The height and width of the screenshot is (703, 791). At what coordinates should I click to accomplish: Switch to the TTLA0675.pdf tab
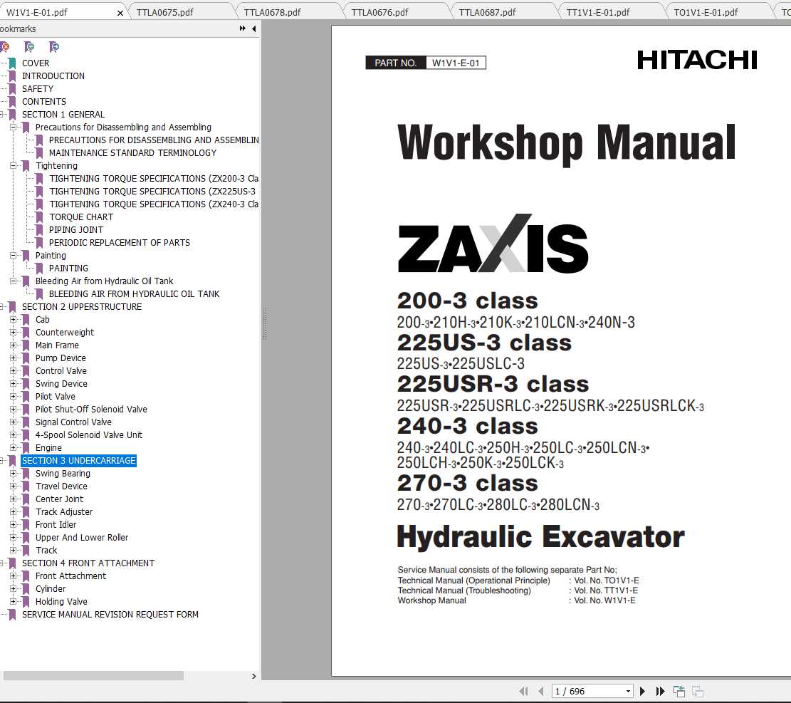[164, 12]
